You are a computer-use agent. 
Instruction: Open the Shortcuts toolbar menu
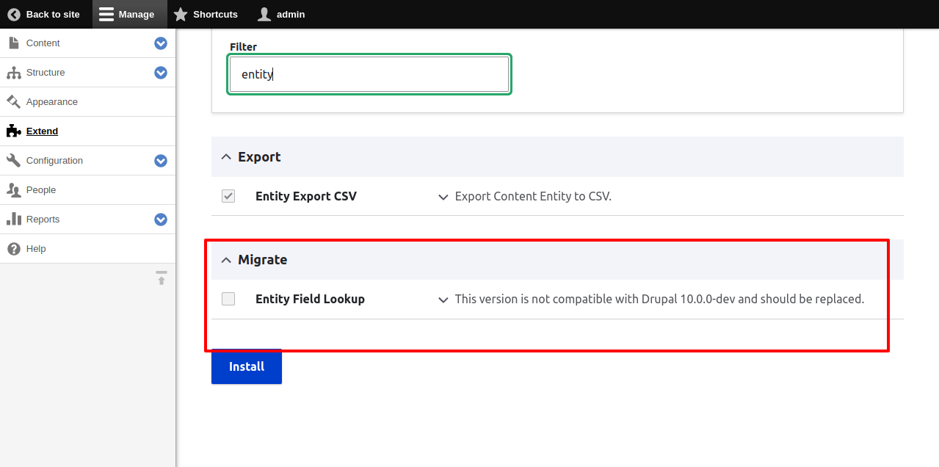[x=206, y=14]
